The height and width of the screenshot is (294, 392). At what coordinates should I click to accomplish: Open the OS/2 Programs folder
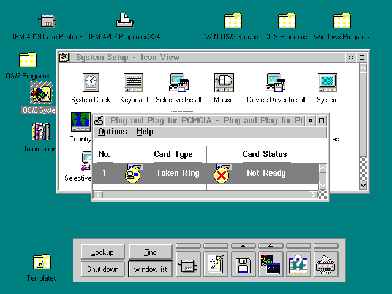coord(28,59)
